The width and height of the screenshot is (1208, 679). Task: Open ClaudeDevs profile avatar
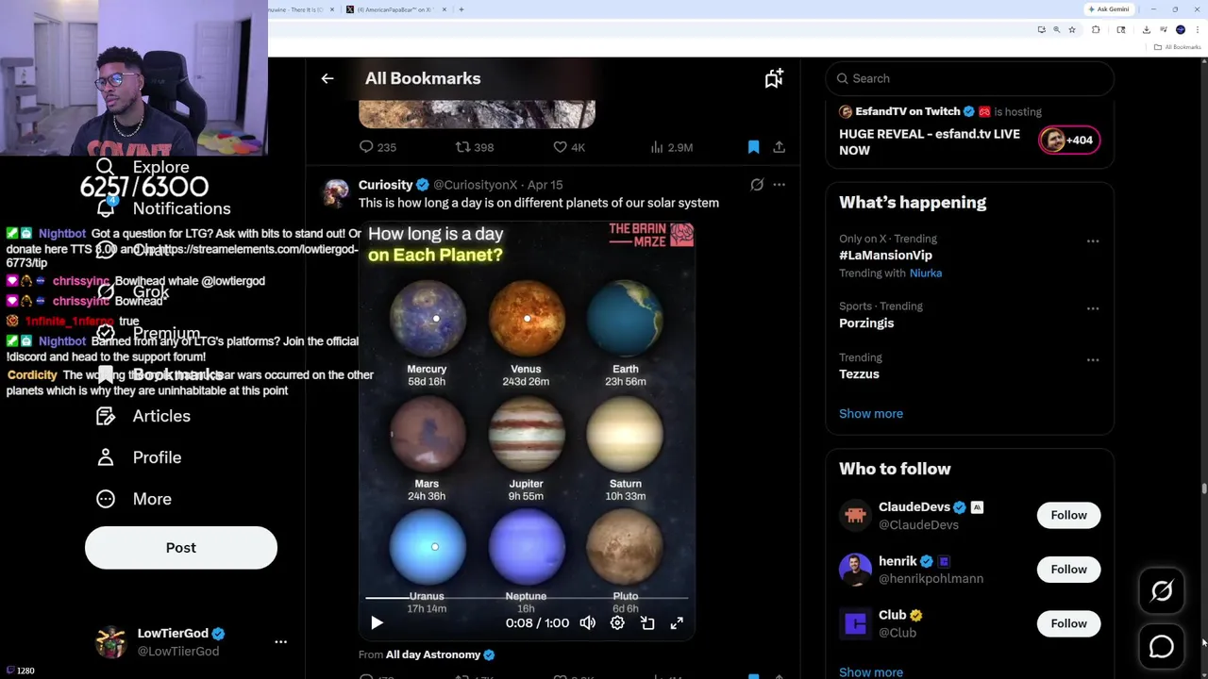pos(855,516)
